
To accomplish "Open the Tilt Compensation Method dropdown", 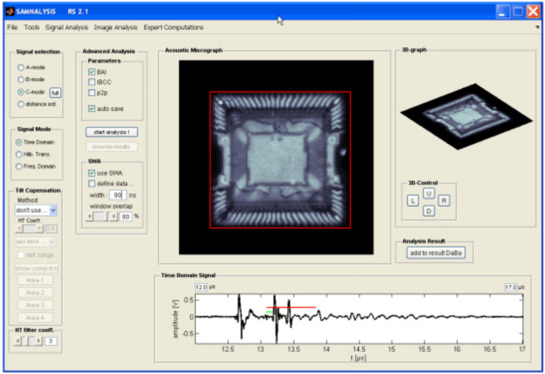I will [x=53, y=210].
